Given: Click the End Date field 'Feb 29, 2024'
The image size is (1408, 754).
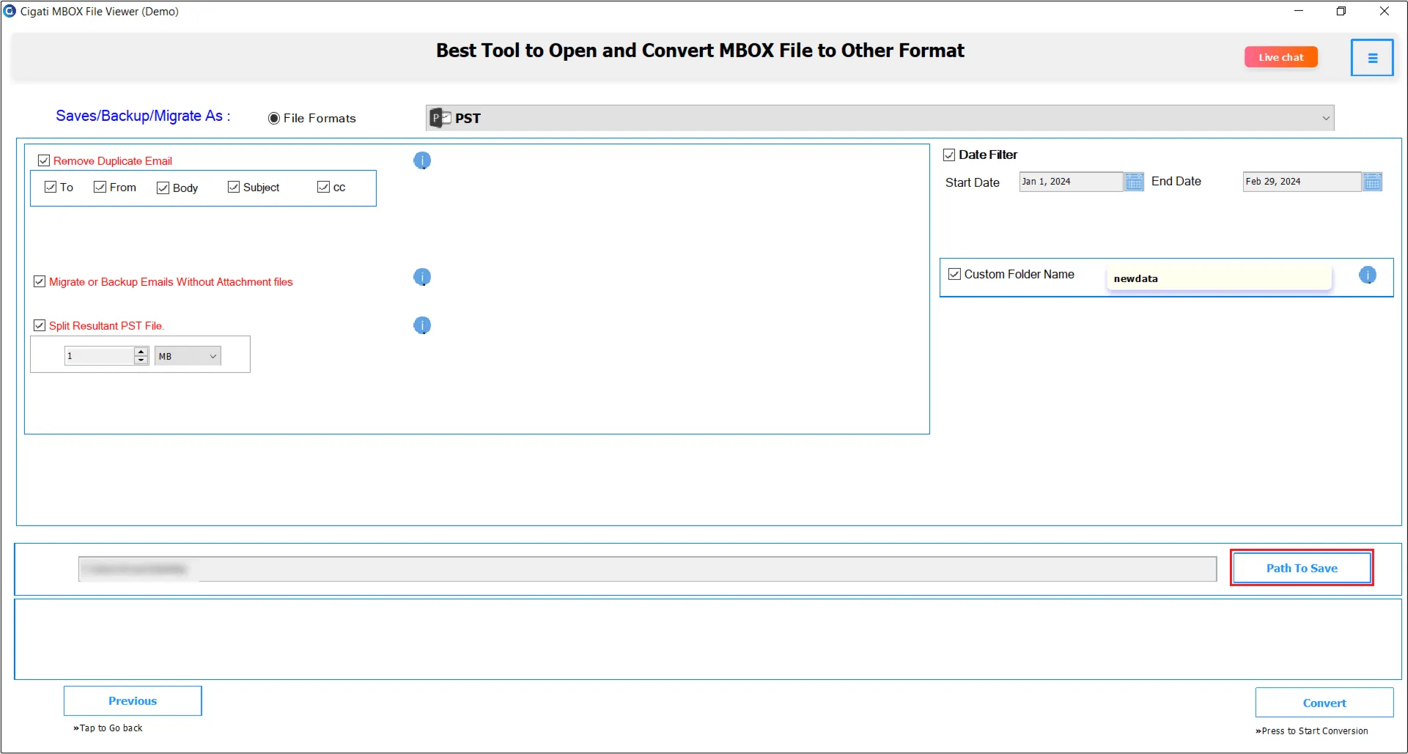Looking at the screenshot, I should (1302, 182).
